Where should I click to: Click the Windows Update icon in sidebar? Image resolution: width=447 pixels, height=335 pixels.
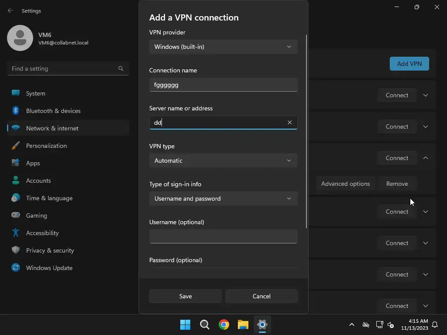coord(16,268)
